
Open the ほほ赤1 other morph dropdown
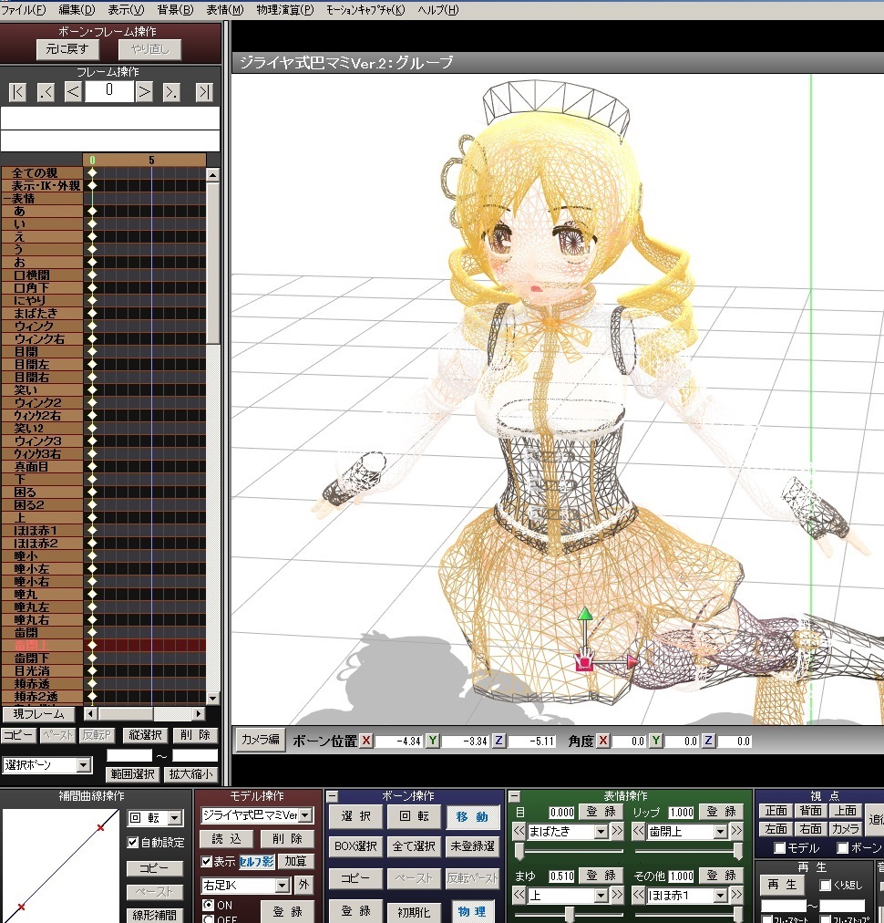pyautogui.click(x=721, y=896)
